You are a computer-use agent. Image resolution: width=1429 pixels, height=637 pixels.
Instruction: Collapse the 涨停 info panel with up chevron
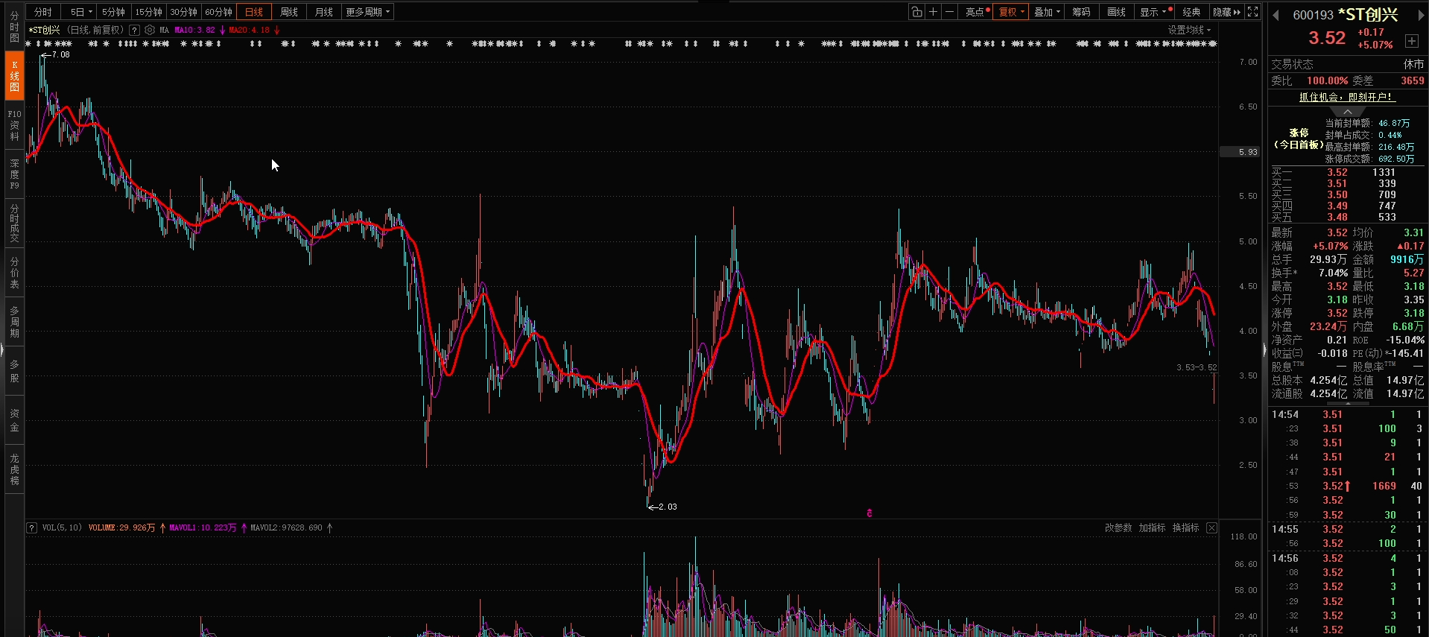pyautogui.click(x=1348, y=112)
